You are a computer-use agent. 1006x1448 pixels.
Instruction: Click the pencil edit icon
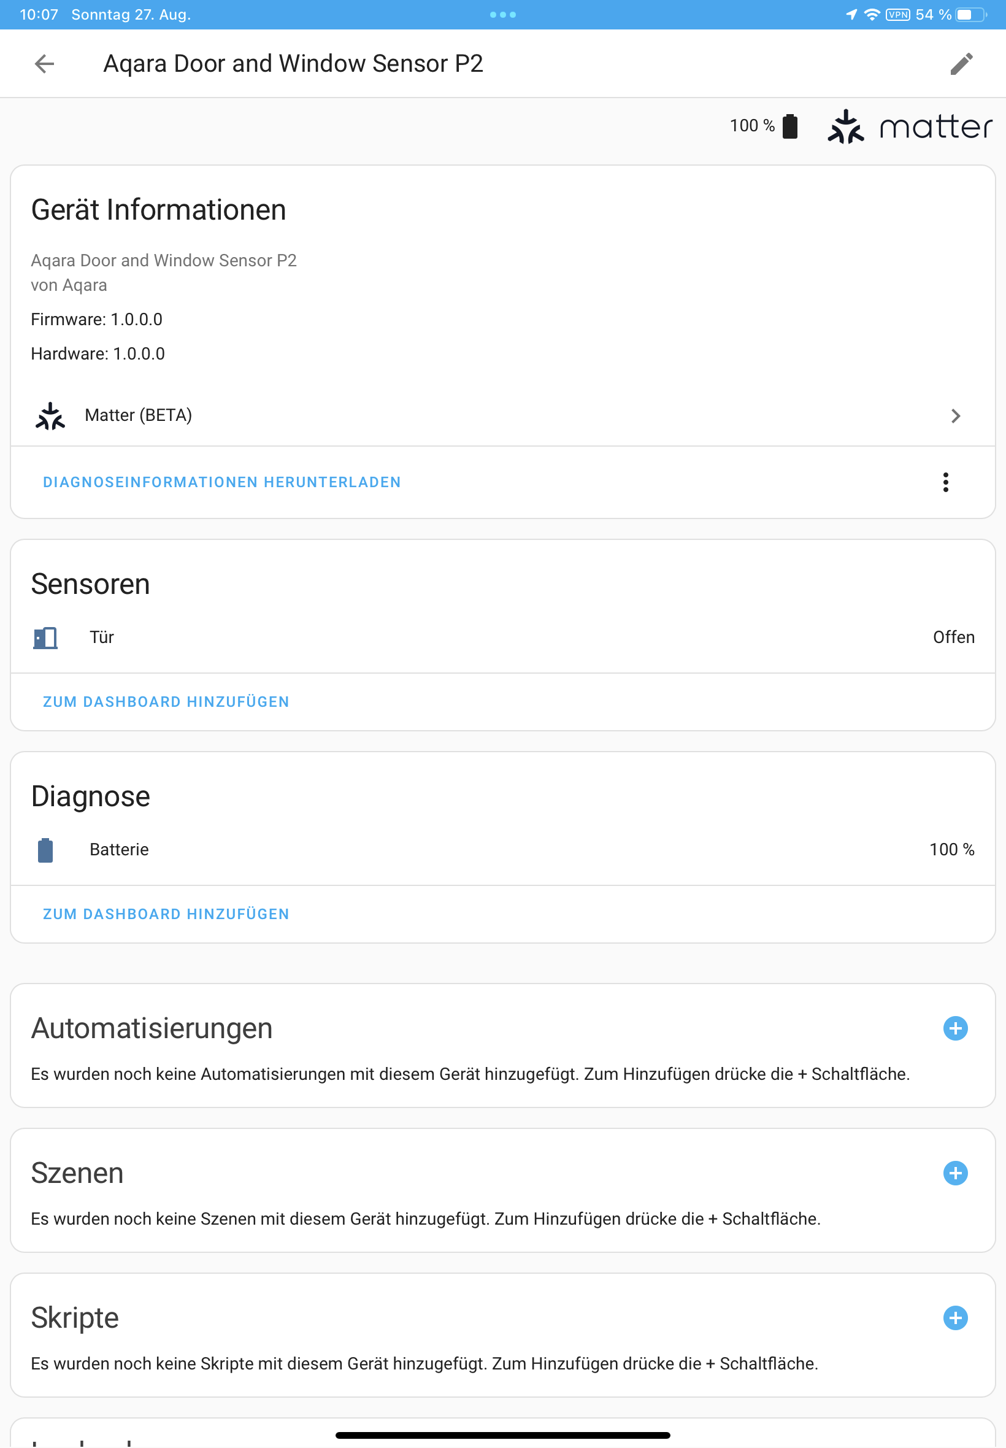click(x=961, y=64)
